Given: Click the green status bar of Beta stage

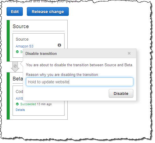Looking at the screenshot, I should coord(8,96).
